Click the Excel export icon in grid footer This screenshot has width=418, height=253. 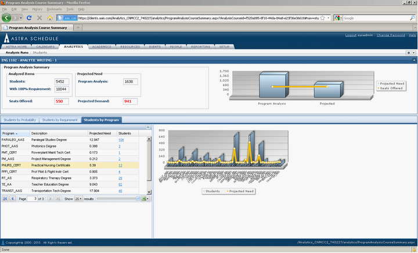[144, 198]
